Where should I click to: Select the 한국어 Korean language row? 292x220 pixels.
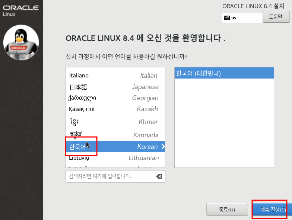[115, 147]
